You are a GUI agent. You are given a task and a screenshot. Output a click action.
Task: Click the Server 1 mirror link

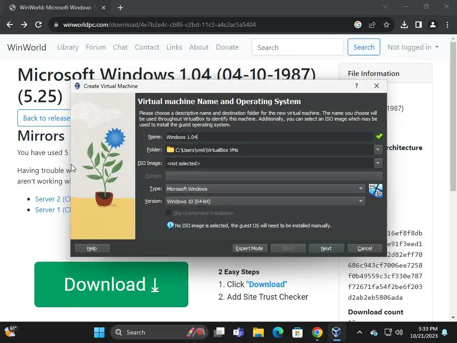pos(53,210)
